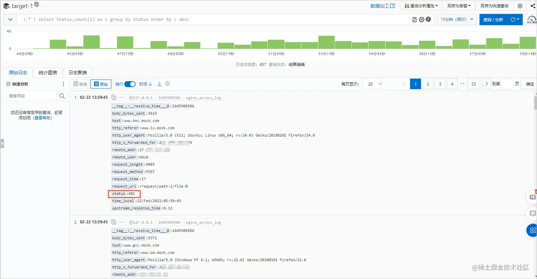Switch to 表格 table view
The height and width of the screenshot is (279, 537).
80,84
